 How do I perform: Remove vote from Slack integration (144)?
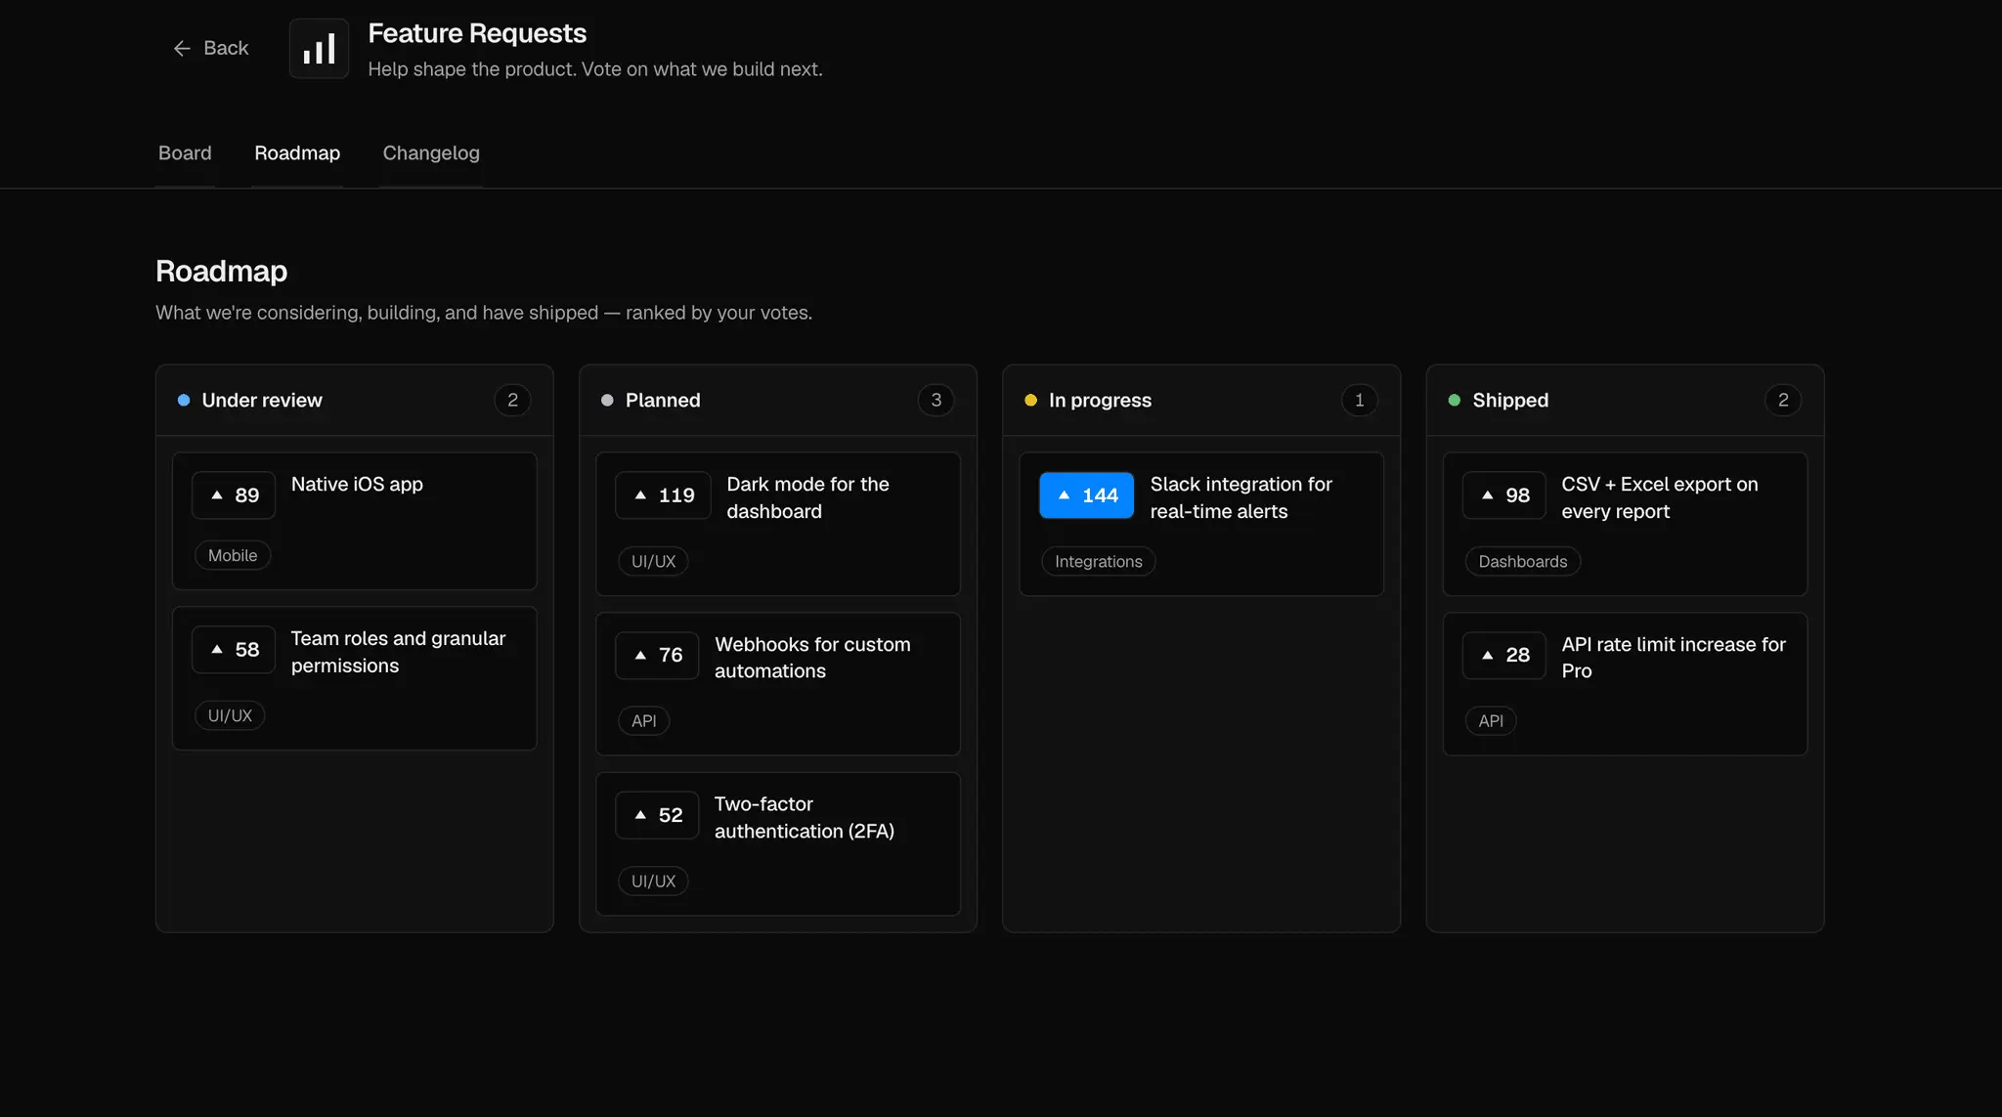[x=1087, y=495]
